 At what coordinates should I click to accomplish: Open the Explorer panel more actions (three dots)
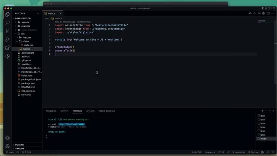tap(39, 13)
